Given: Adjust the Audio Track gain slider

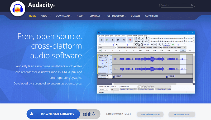Looking at the screenshot, I should (x=103, y=61).
